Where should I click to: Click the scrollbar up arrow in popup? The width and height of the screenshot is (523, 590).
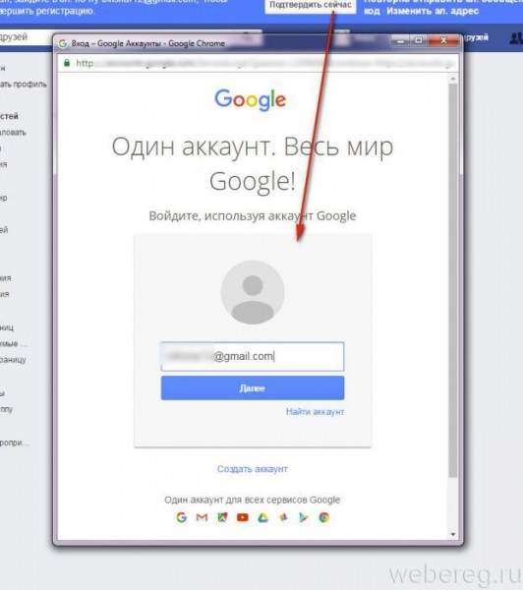point(453,79)
